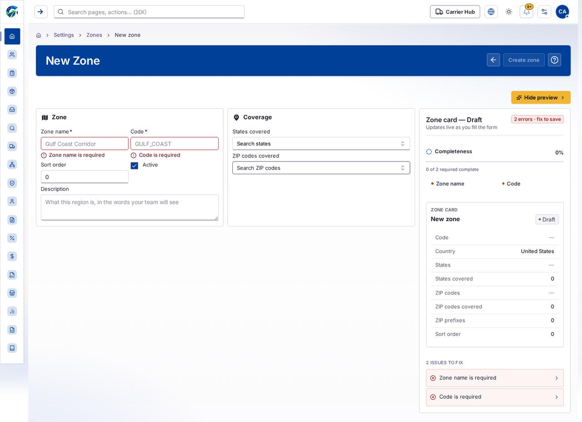
Task: Click the Create zone button
Action: click(524, 60)
